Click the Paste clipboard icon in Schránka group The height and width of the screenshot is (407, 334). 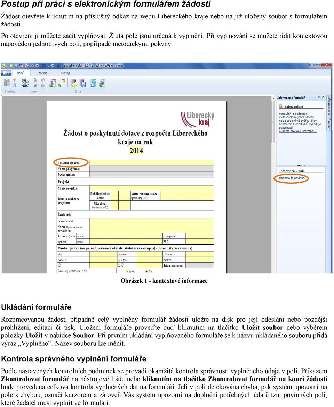[x=7, y=82]
